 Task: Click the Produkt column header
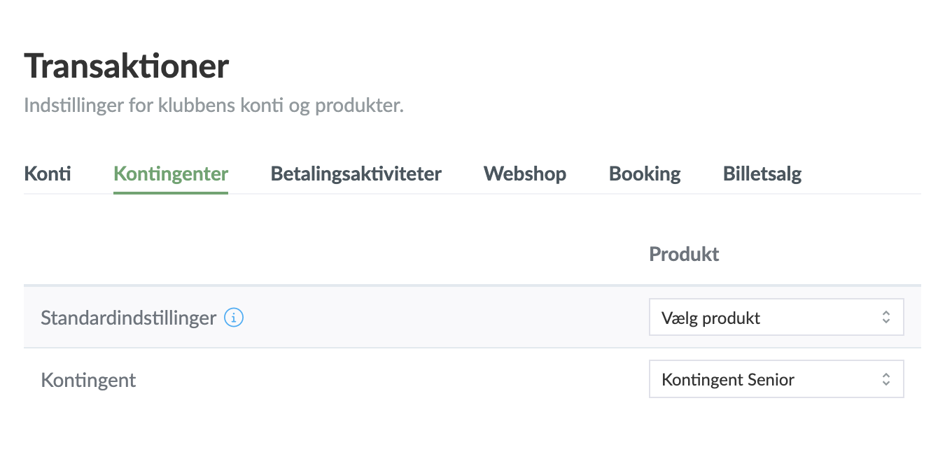coord(684,254)
